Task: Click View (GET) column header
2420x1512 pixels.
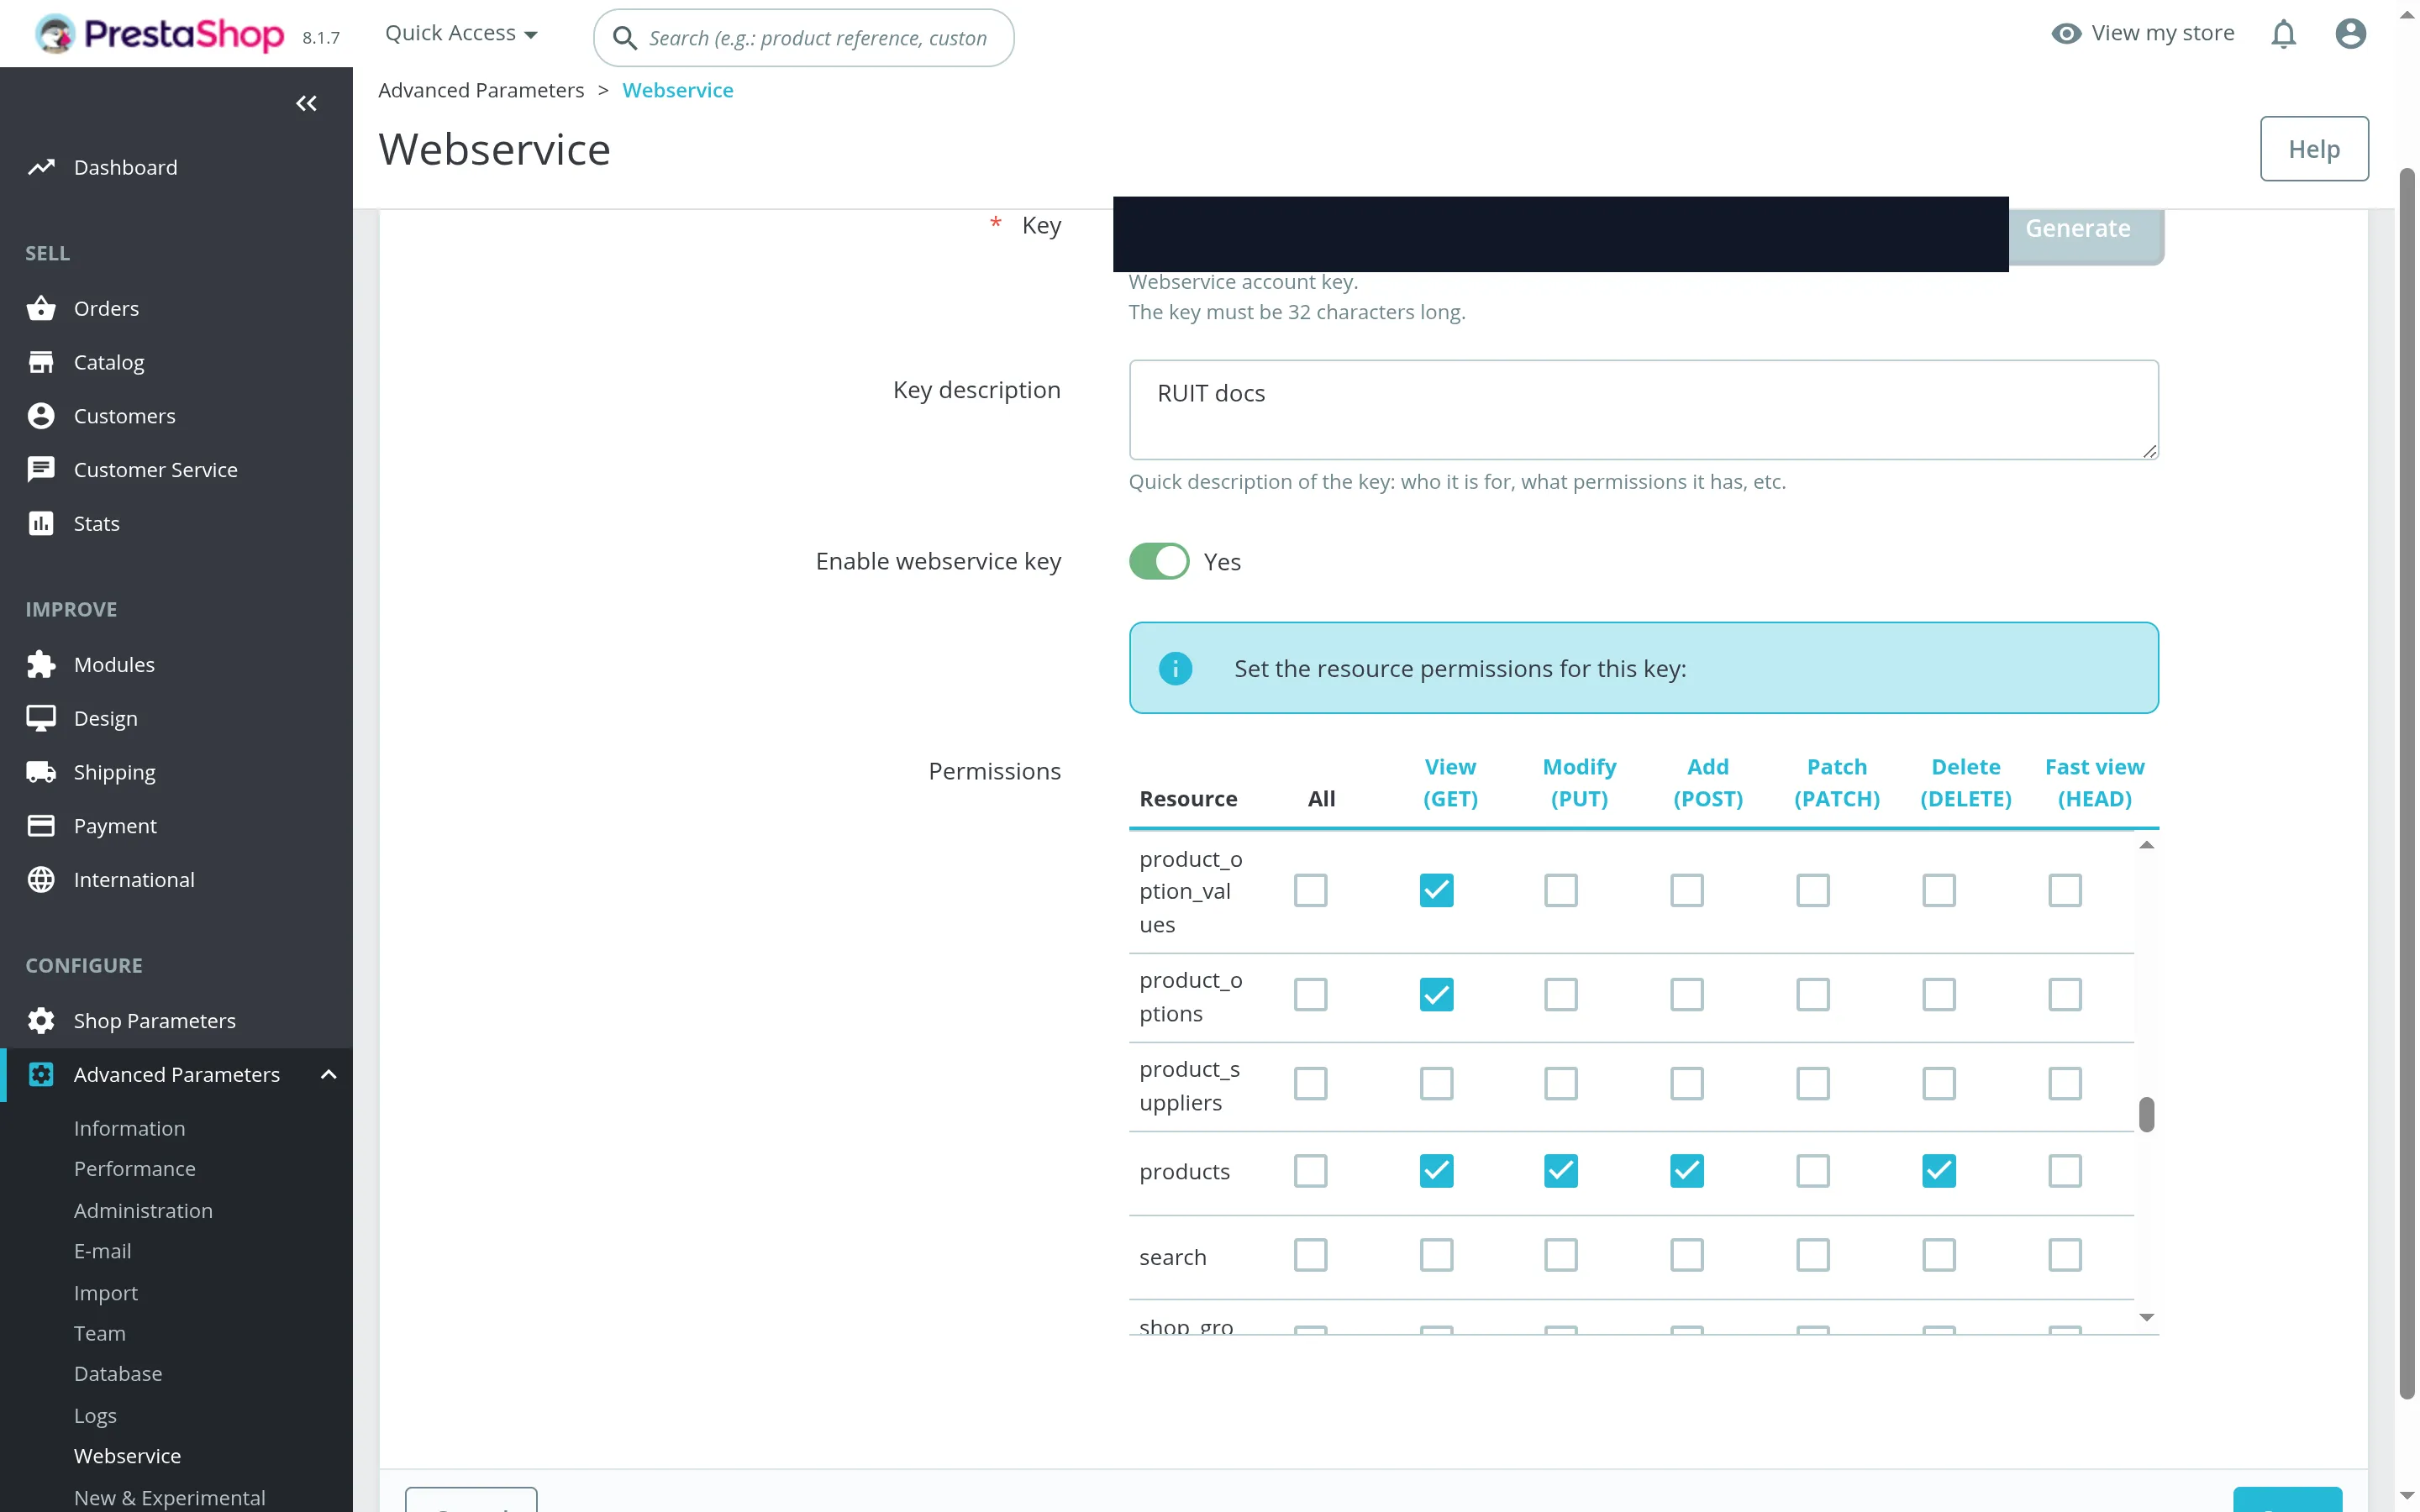Action: (1450, 782)
